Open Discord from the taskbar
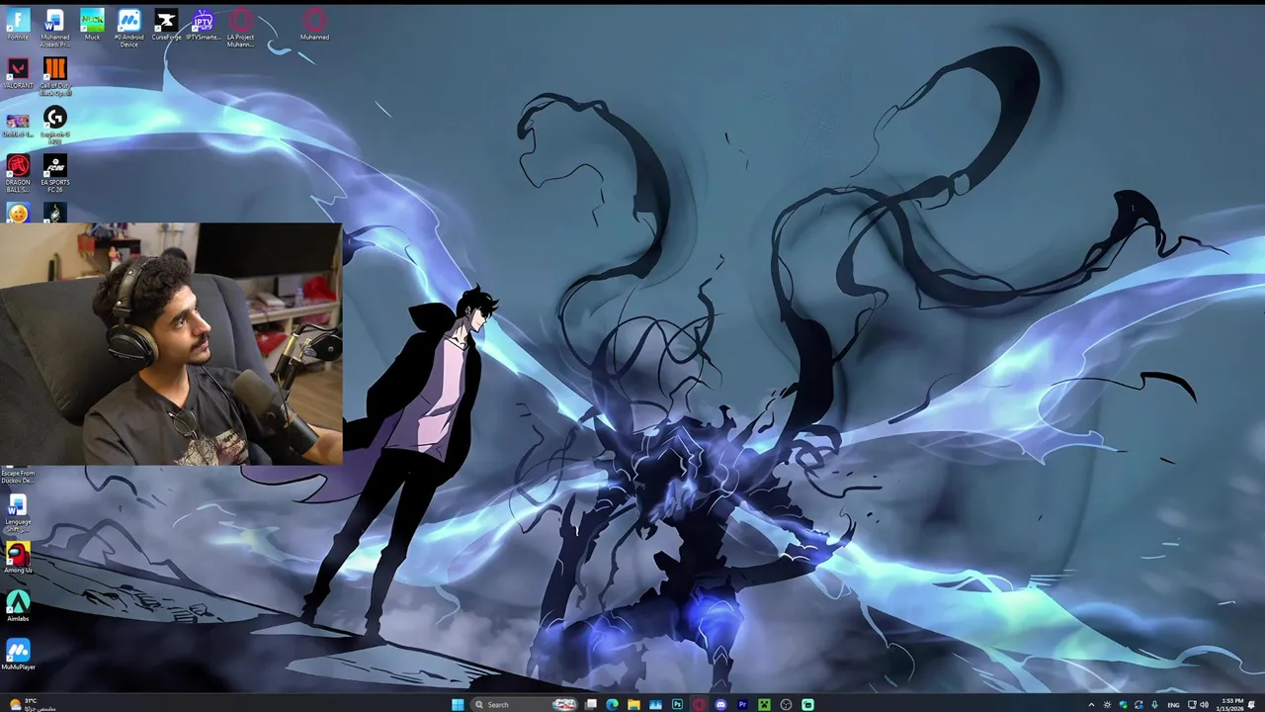Viewport: 1265px width, 712px height. pyautogui.click(x=720, y=704)
